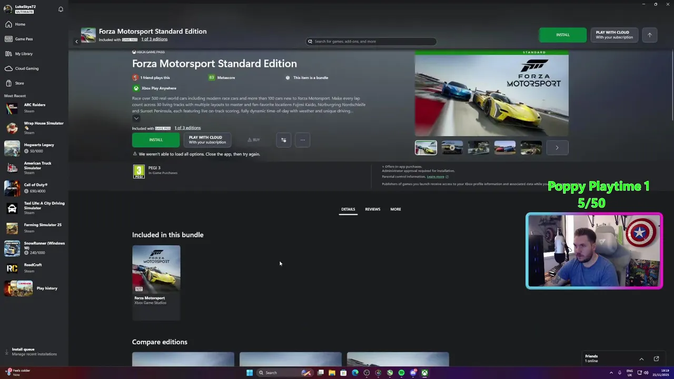Open Play history in the sidebar

click(x=34, y=288)
